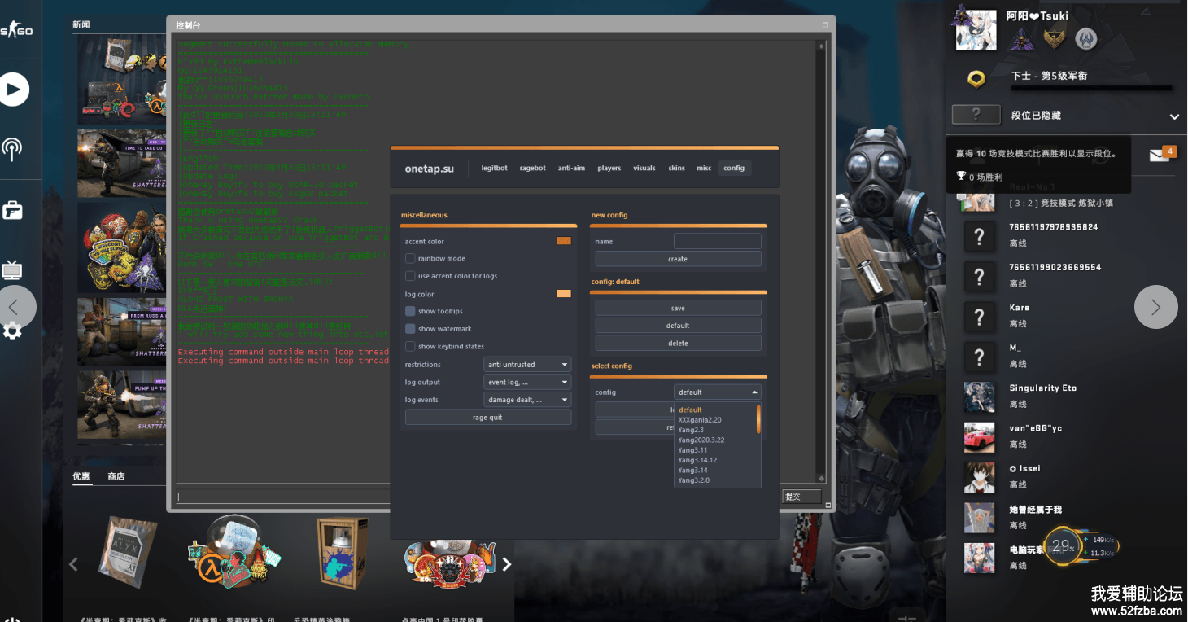
Task: Click the yellow rank insignia icon
Action: pyautogui.click(x=976, y=79)
